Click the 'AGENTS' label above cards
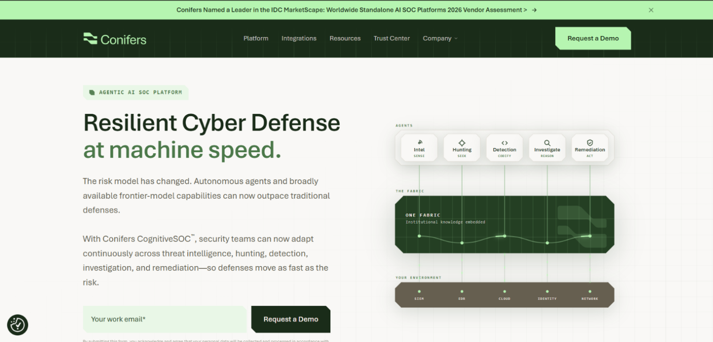Image resolution: width=713 pixels, height=342 pixels. (404, 126)
